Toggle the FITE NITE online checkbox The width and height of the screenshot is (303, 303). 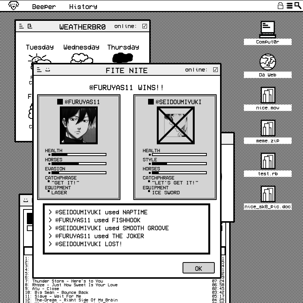tap(216, 70)
